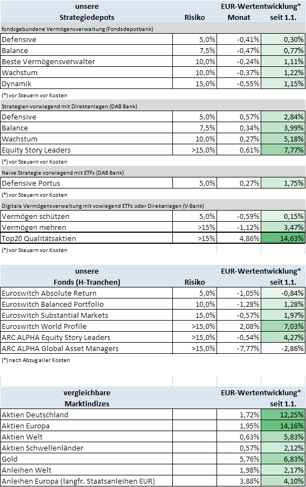Select the Risiko header in Strategiedepots table
The width and height of the screenshot is (306, 487).
(x=194, y=17)
